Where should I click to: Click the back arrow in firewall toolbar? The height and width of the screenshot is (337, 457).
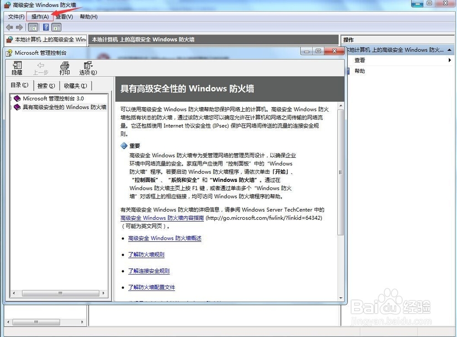click(10, 27)
